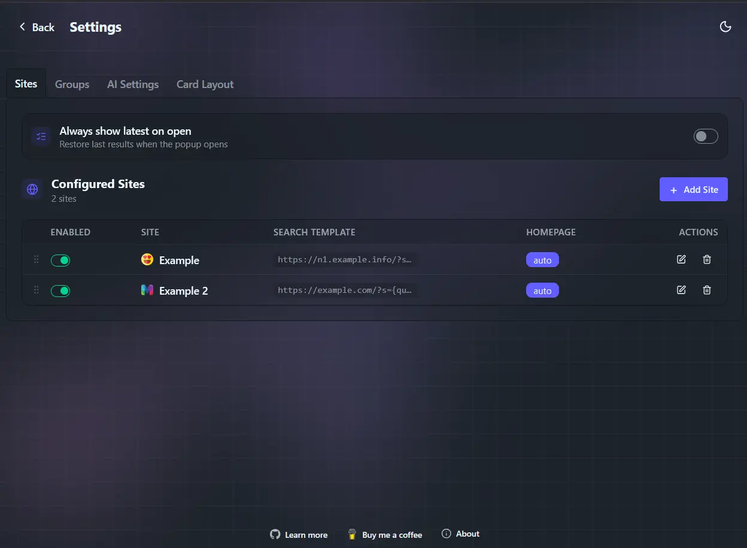This screenshot has width=747, height=548.
Task: Click the site name Example
Action: (179, 260)
